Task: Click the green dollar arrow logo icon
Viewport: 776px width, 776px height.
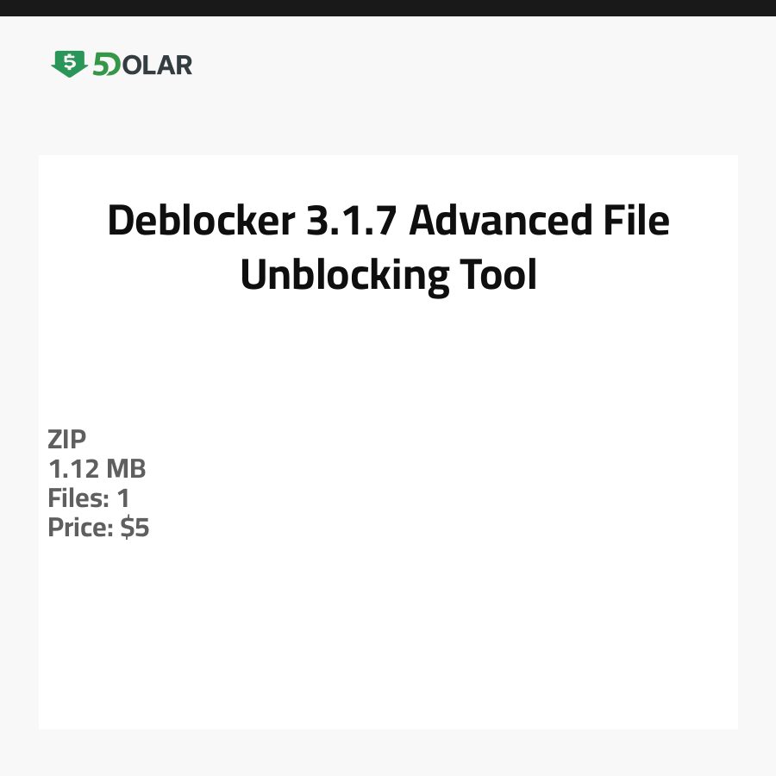Action: coord(69,64)
